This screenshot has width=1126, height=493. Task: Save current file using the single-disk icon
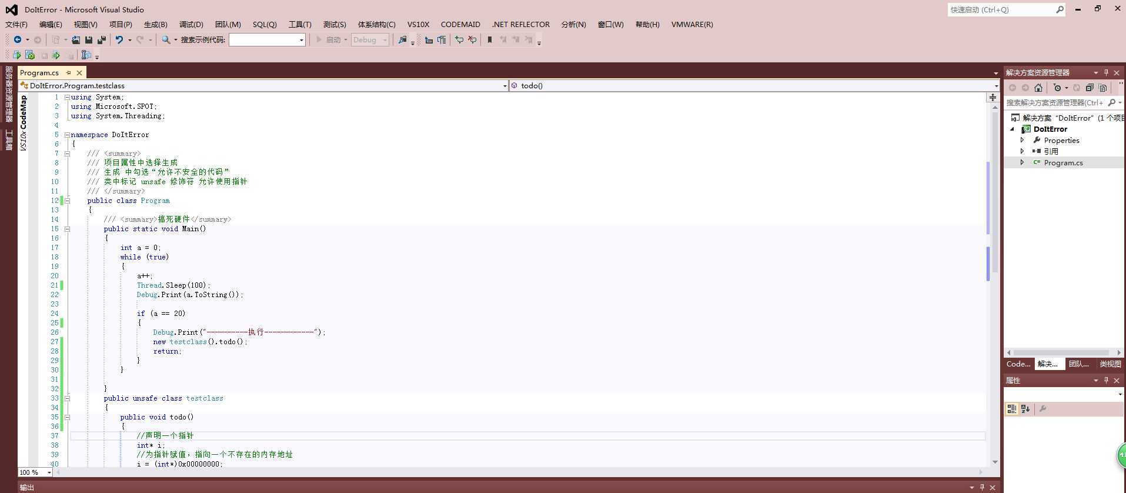pyautogui.click(x=89, y=39)
